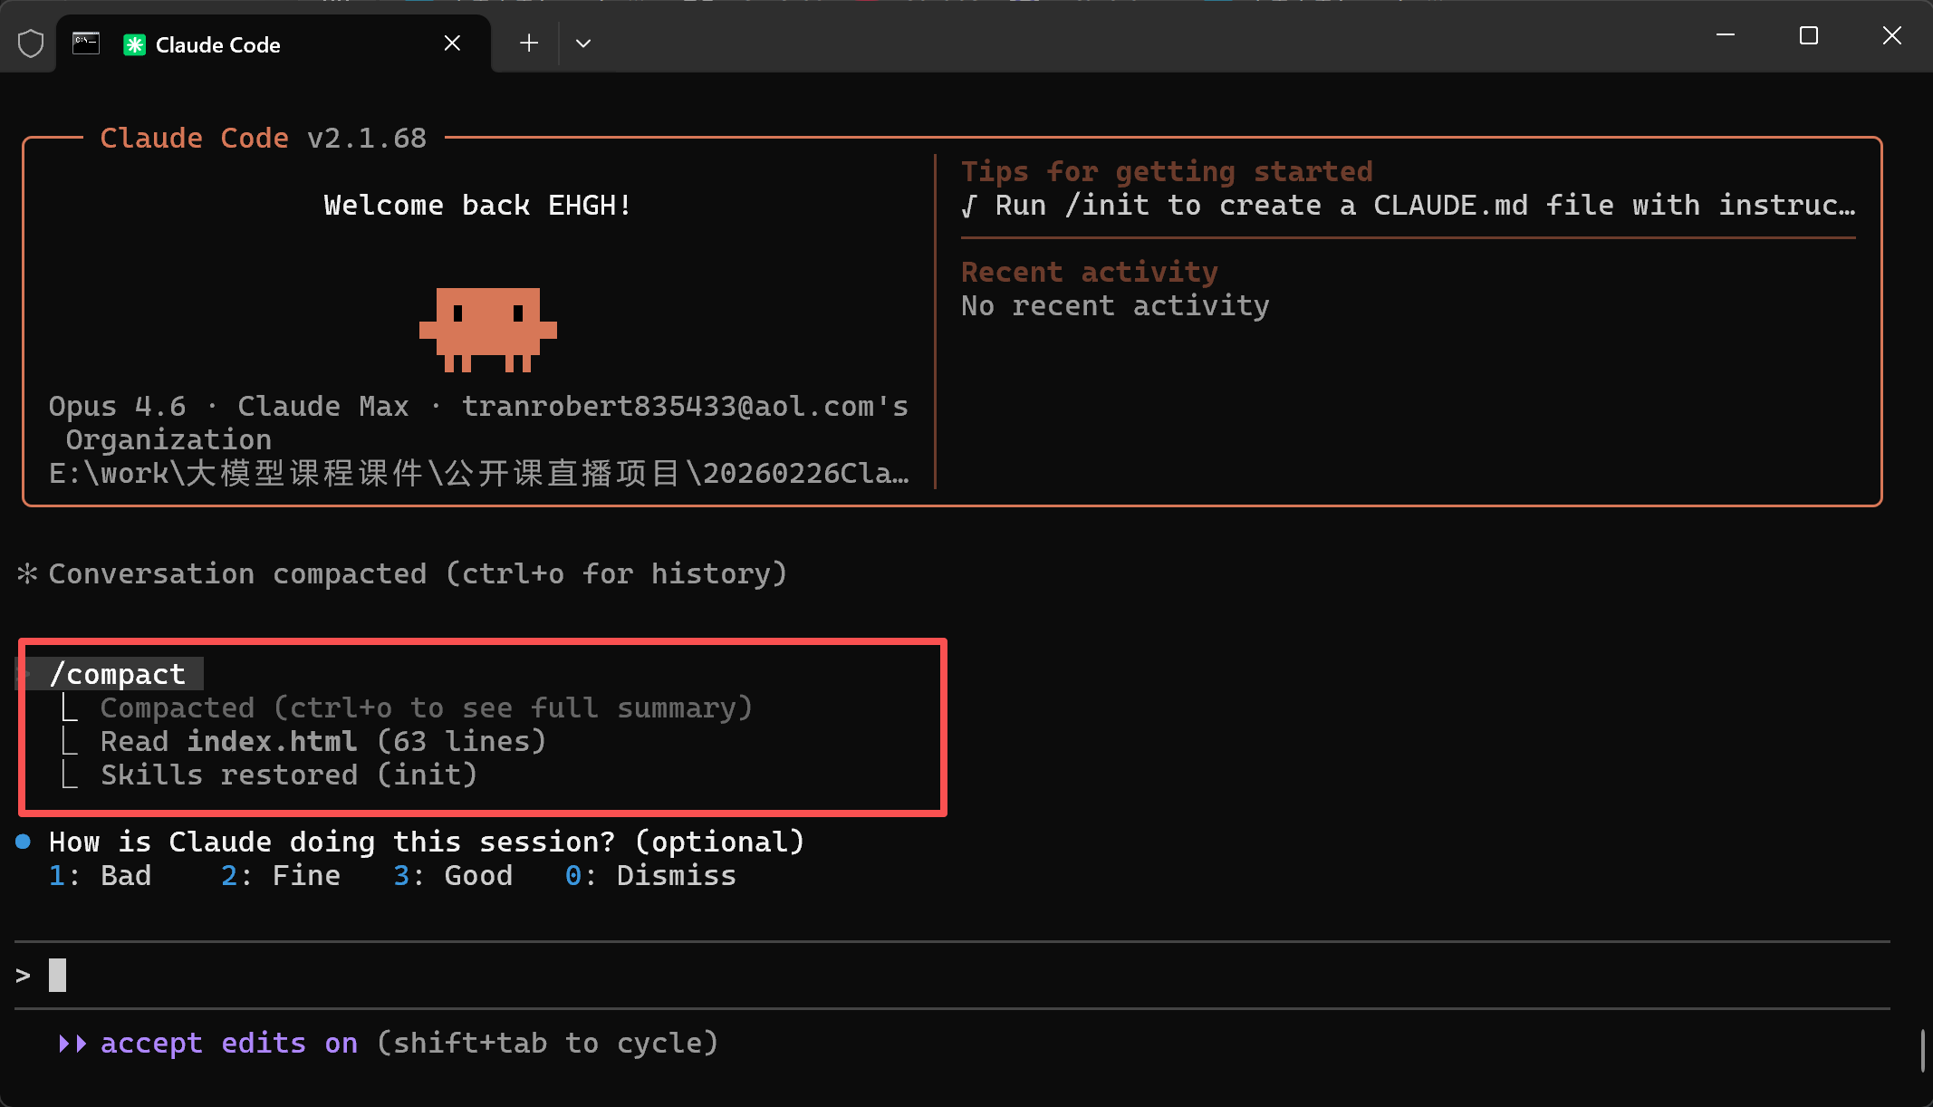
Task: Click into the command prompt input line
Action: pos(952,976)
